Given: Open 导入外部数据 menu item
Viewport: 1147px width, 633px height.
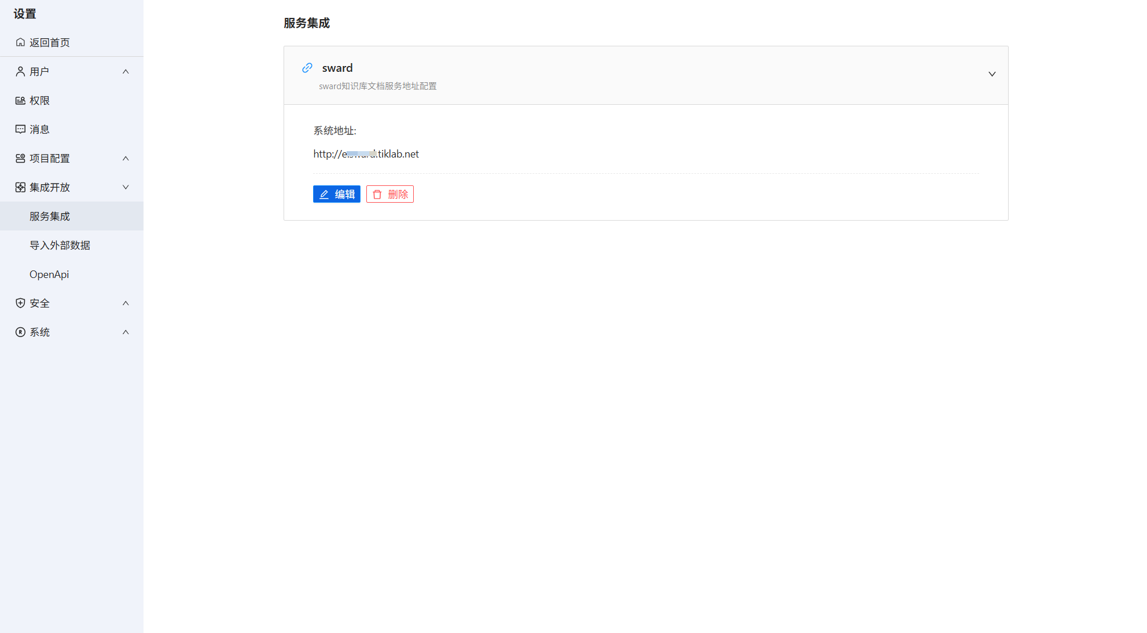Looking at the screenshot, I should (x=60, y=245).
